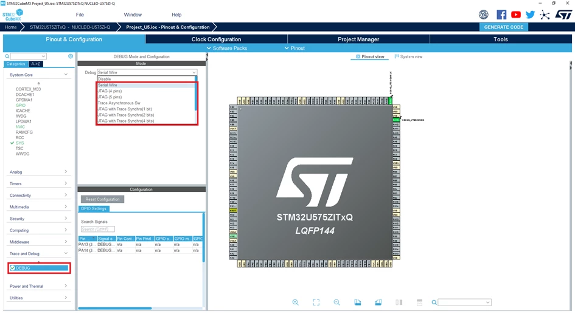Click the fit-to-screen frame icon
This screenshot has height=314, width=575.
point(316,302)
